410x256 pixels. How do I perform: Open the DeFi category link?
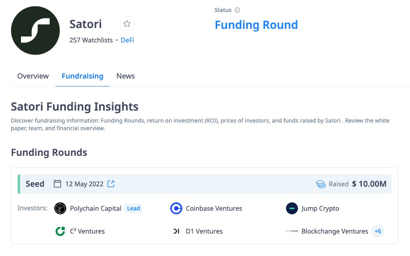[x=127, y=40]
